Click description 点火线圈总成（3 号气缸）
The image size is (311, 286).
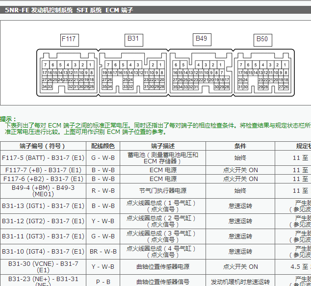click(163, 236)
